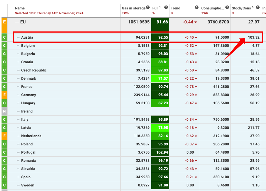266x191 pixels.
Task: Collapse the EU row
Action: tap(16, 22)
